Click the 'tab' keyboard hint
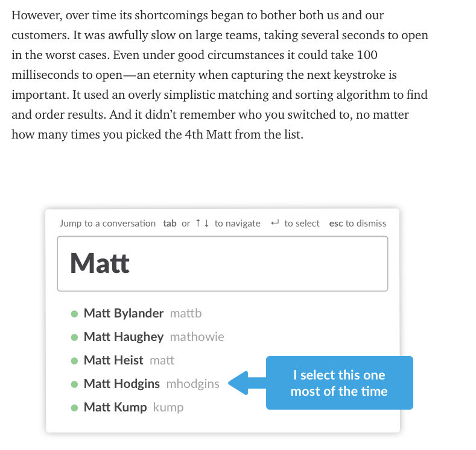 tap(170, 223)
